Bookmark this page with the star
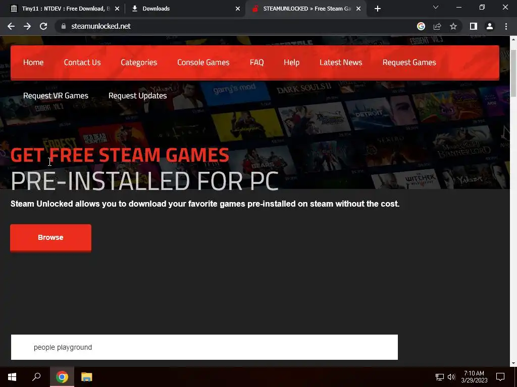The width and height of the screenshot is (517, 387). pyautogui.click(x=453, y=26)
